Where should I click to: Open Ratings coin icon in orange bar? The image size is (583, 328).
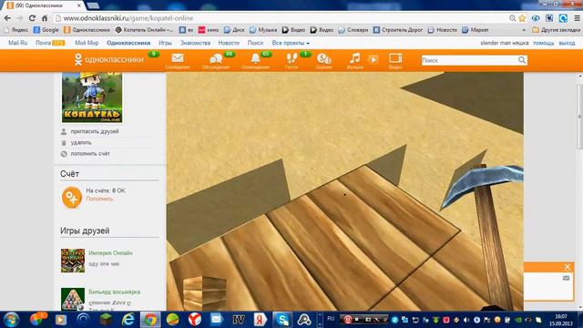[x=323, y=58]
